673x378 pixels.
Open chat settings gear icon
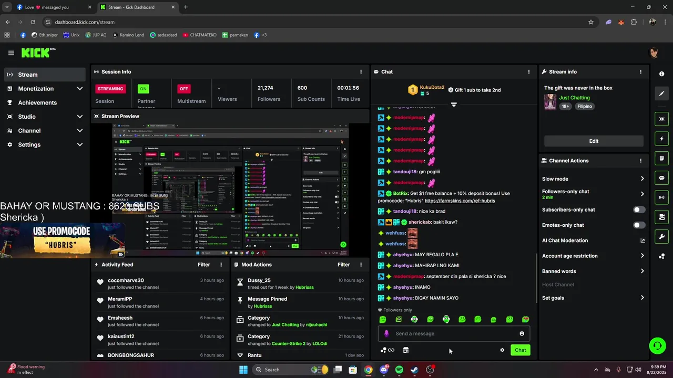[x=502, y=350]
